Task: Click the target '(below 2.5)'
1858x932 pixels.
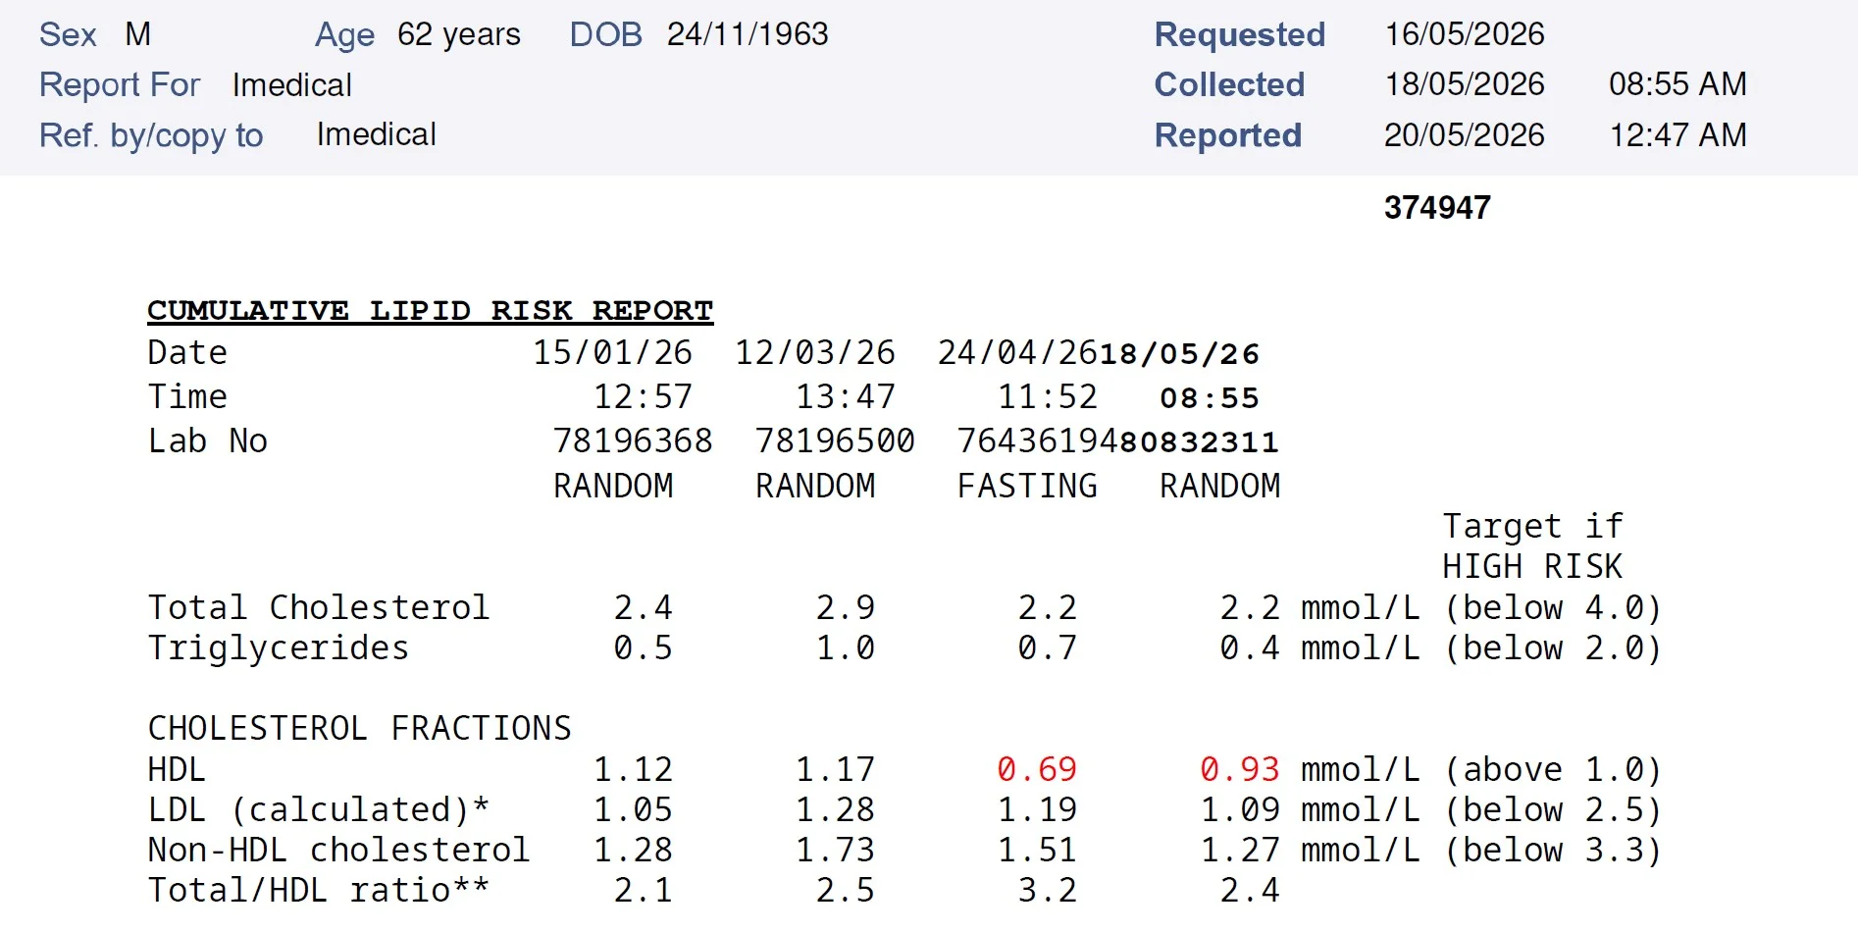Action: (1553, 810)
